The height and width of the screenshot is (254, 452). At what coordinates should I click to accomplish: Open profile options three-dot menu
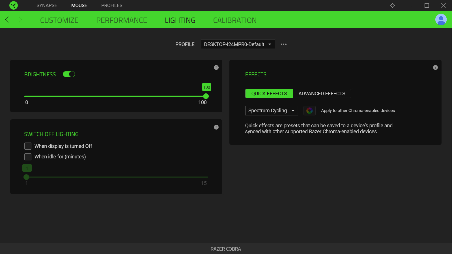[284, 44]
